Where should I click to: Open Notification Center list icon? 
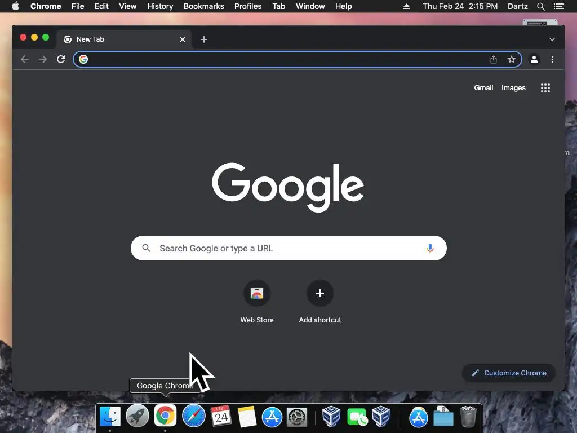pyautogui.click(x=559, y=6)
